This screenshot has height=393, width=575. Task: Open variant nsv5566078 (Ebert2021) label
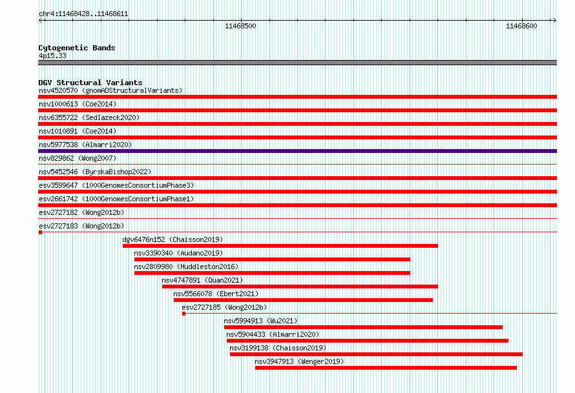coord(216,294)
